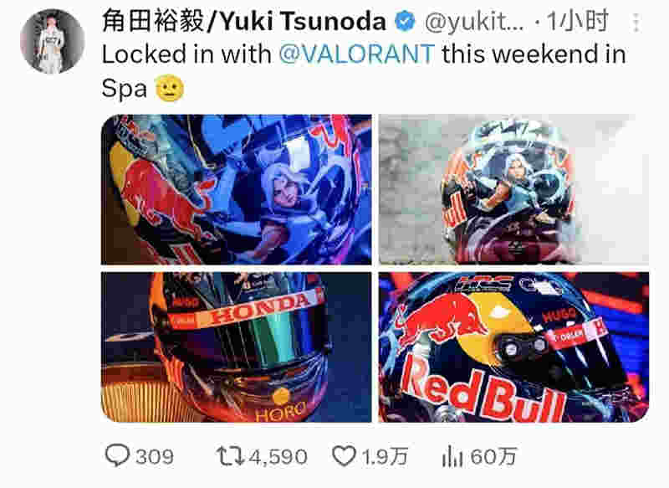Viewport: 669px width, 488px height.
Task: Open top-left helmet character art photo
Action: [x=237, y=189]
